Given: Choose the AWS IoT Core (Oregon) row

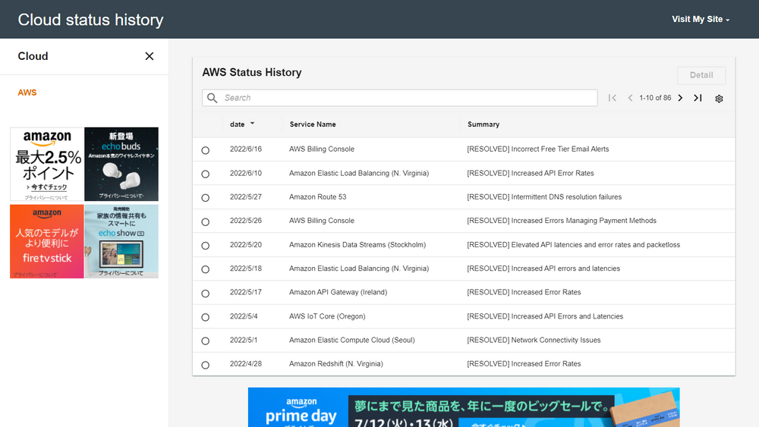Looking at the screenshot, I should coord(205,317).
